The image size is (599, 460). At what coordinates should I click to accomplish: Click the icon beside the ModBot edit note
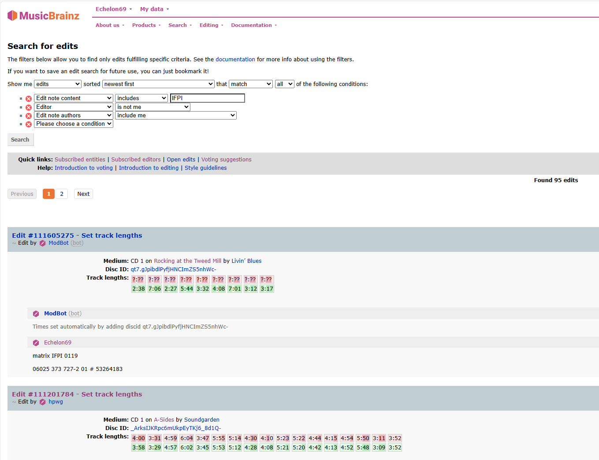[x=36, y=314]
